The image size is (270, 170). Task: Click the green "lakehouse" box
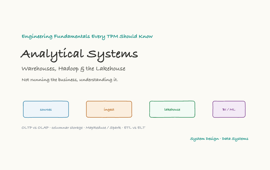[x=172, y=109]
